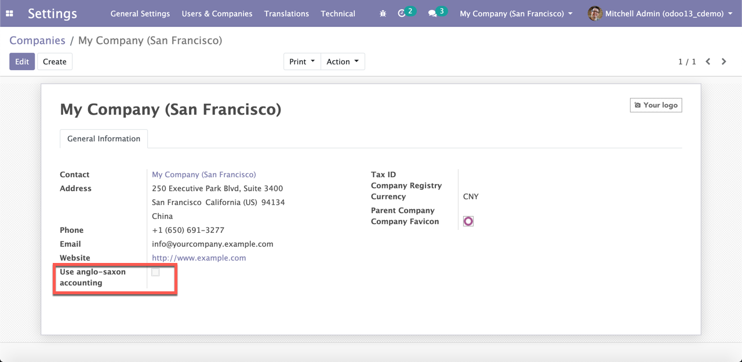Select the General Information tab
Screen dimensions: 742x362
(x=104, y=138)
